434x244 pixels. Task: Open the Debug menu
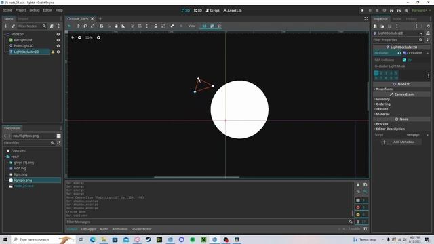(x=35, y=10)
